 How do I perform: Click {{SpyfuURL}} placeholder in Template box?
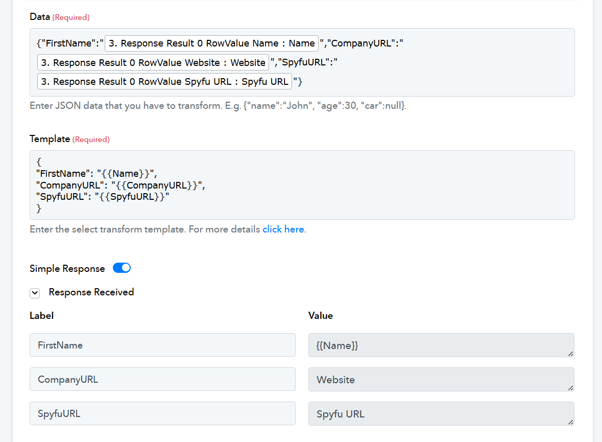click(x=132, y=197)
